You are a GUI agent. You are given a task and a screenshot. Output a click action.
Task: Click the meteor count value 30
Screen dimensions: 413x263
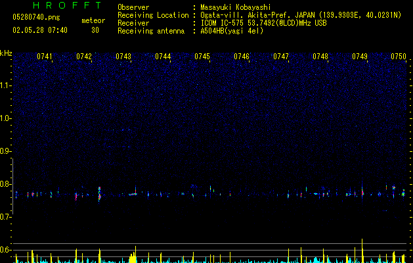(95, 30)
